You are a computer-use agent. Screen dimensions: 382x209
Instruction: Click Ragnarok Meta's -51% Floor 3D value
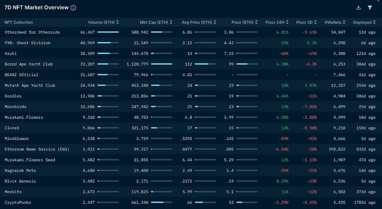[312, 170]
